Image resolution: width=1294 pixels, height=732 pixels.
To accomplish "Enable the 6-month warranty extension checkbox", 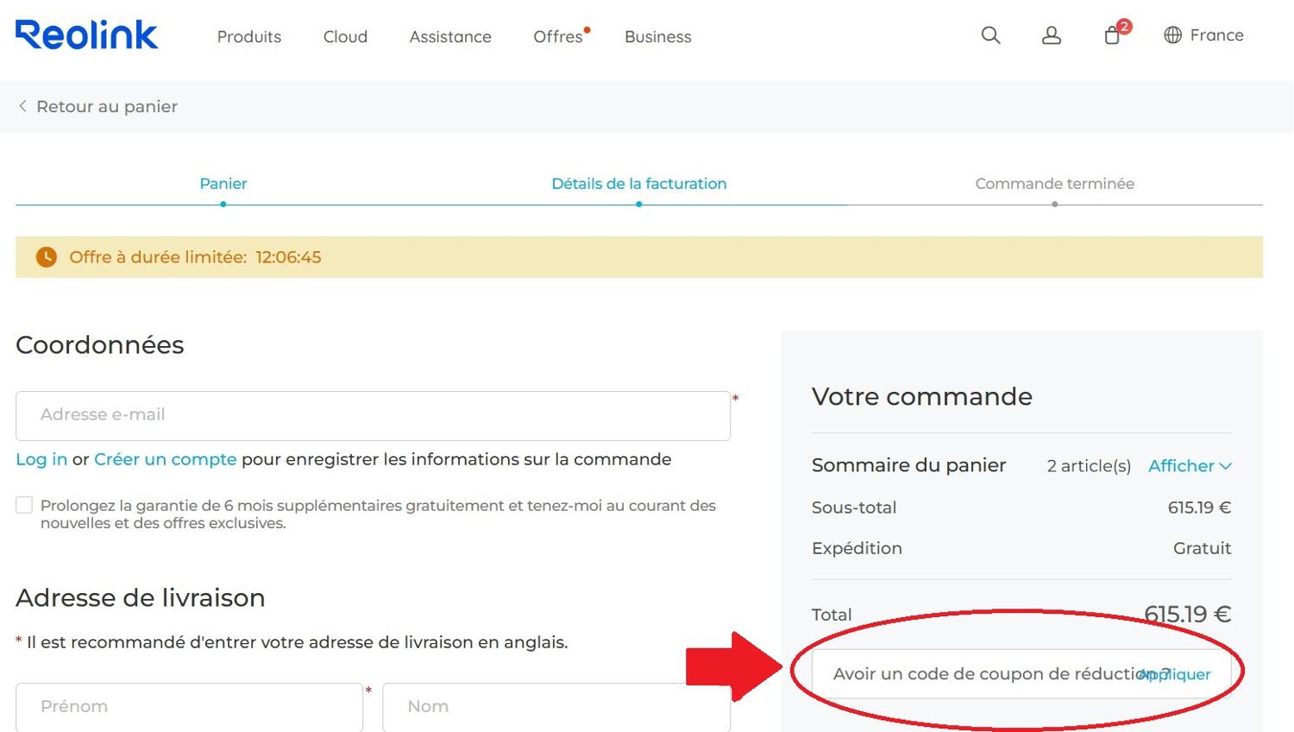I will [23, 504].
